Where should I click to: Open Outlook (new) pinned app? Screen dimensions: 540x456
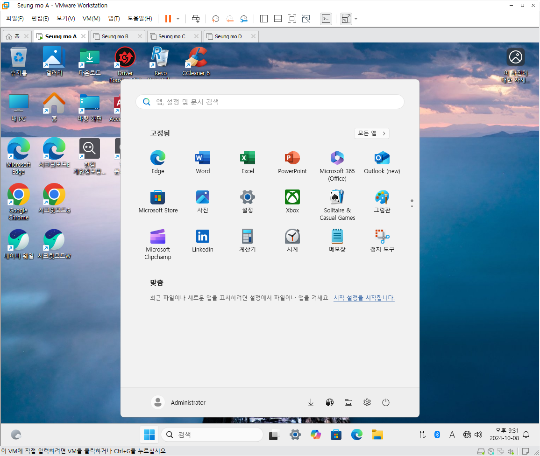(x=382, y=162)
